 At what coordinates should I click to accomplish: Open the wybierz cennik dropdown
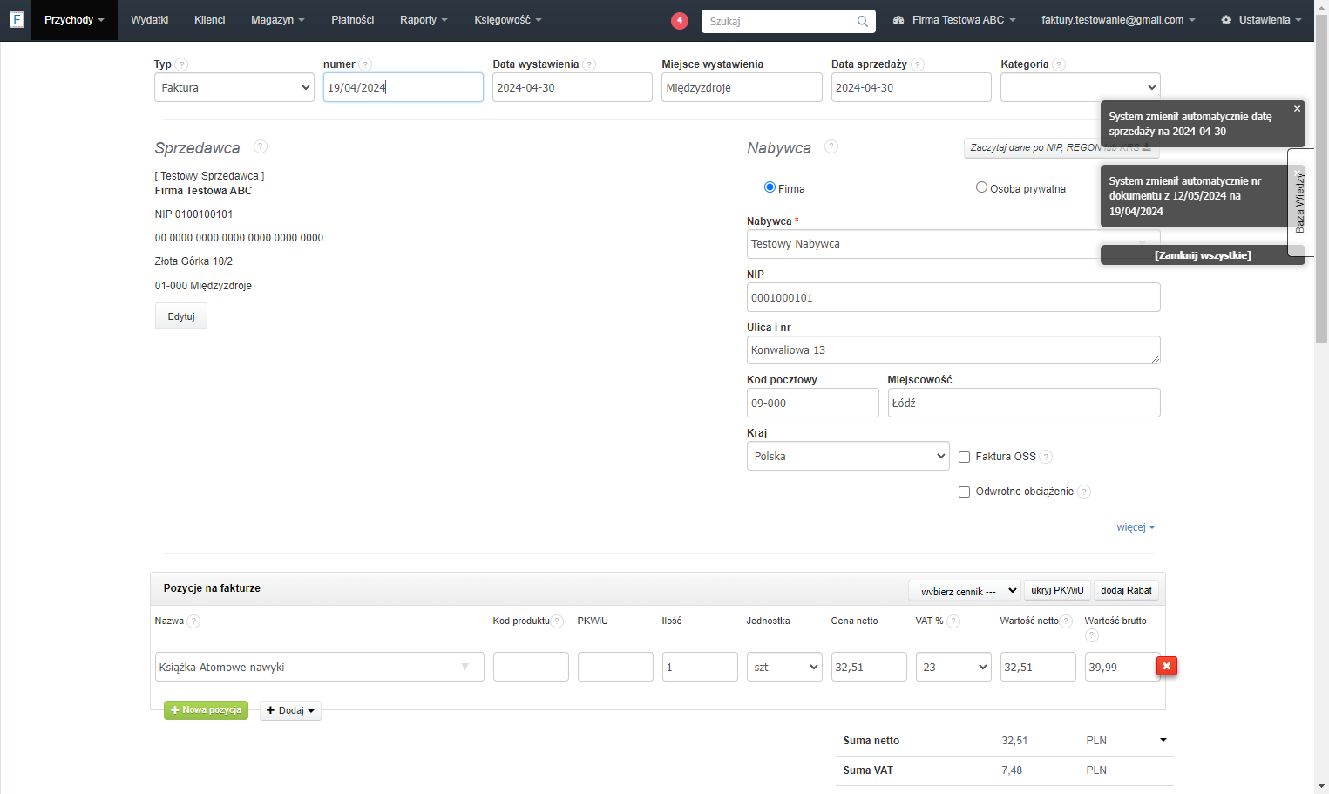[x=965, y=591]
